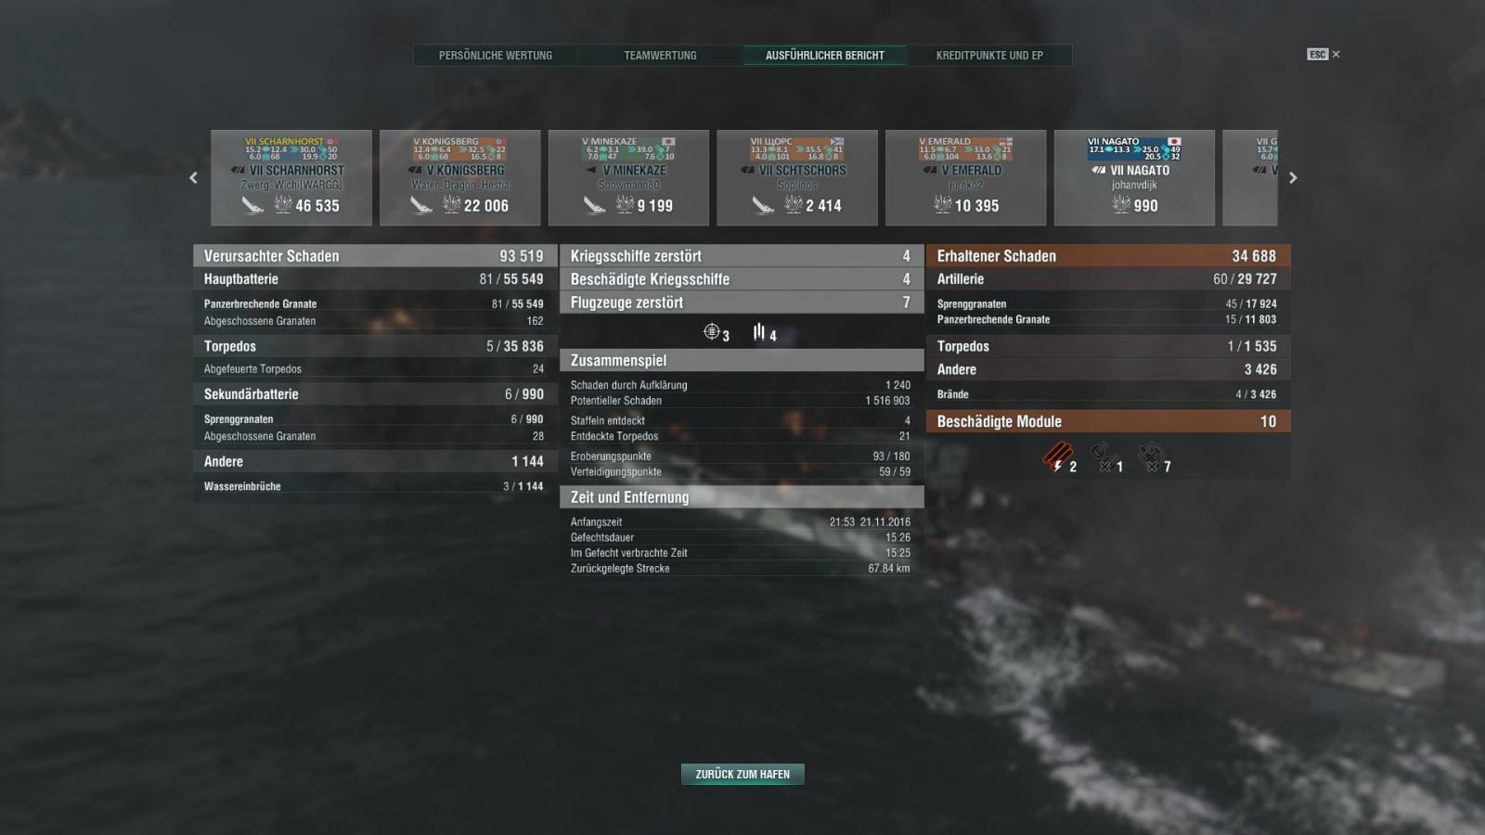Select the VII Scharnhorst ship card

click(x=291, y=178)
